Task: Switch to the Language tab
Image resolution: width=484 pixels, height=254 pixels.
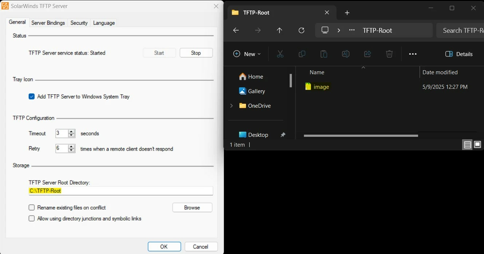Action: (x=104, y=23)
